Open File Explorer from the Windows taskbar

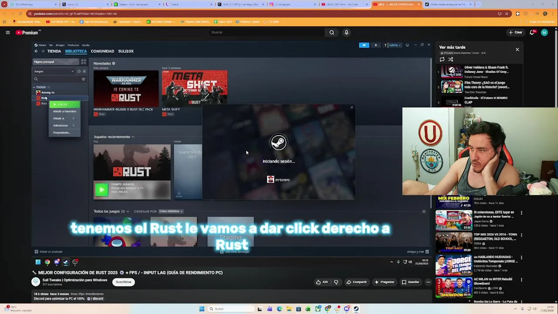click(289, 309)
